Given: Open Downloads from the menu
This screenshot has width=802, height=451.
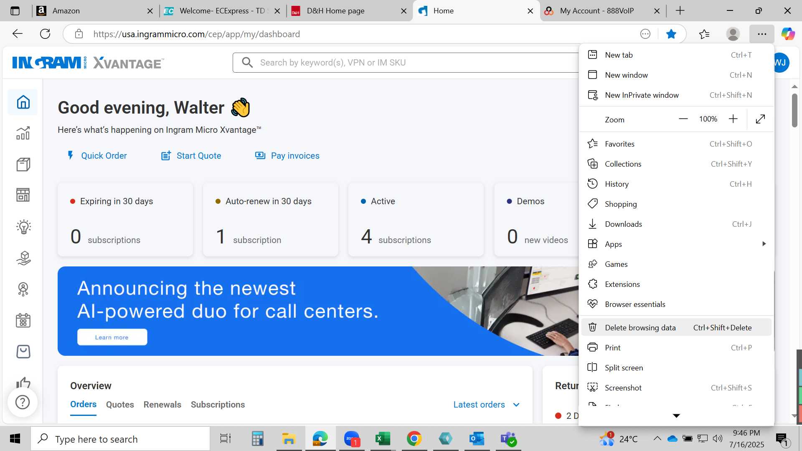Looking at the screenshot, I should [x=676, y=224].
